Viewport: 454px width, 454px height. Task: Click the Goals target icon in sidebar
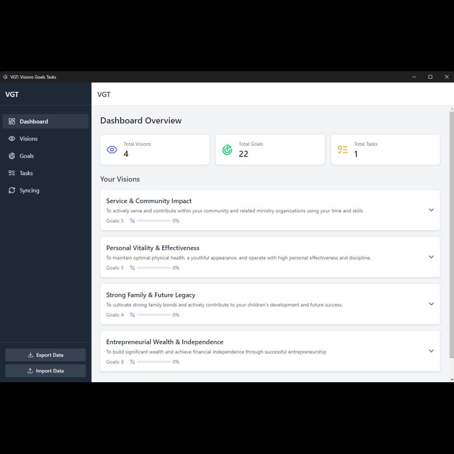pos(12,156)
